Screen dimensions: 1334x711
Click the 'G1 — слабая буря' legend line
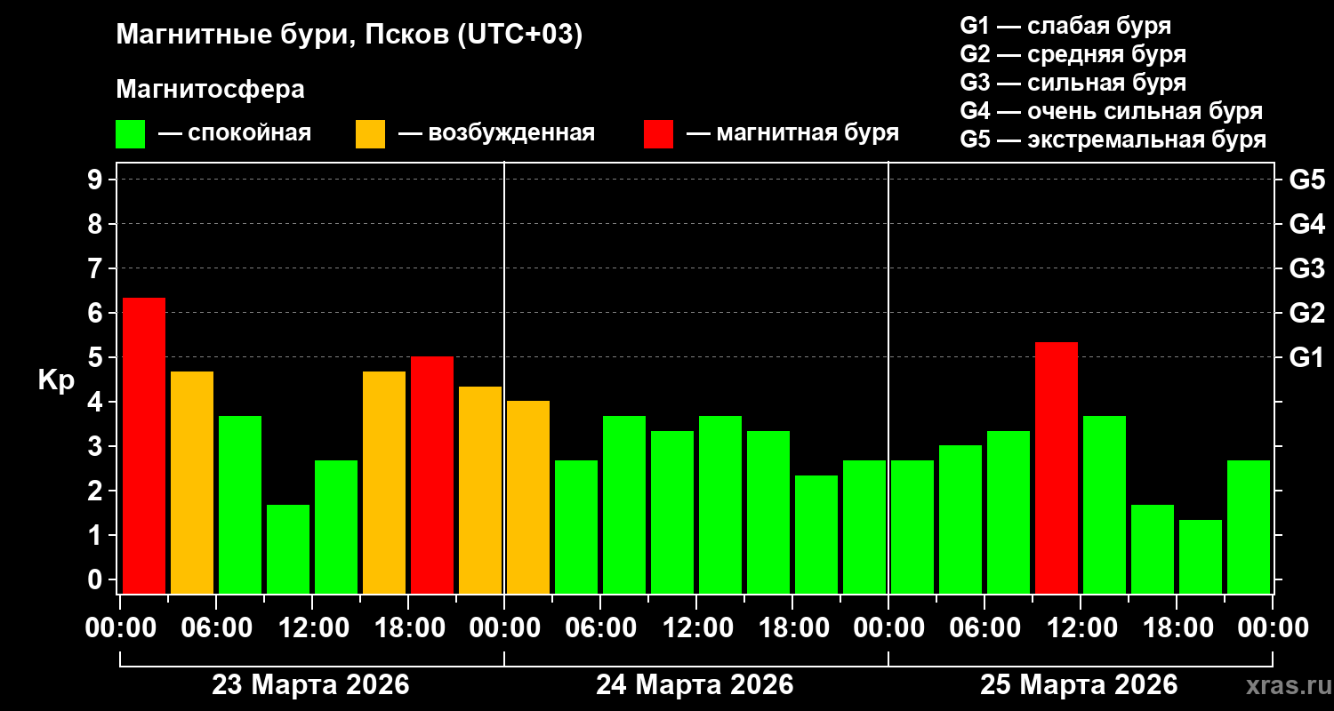[x=1065, y=26]
